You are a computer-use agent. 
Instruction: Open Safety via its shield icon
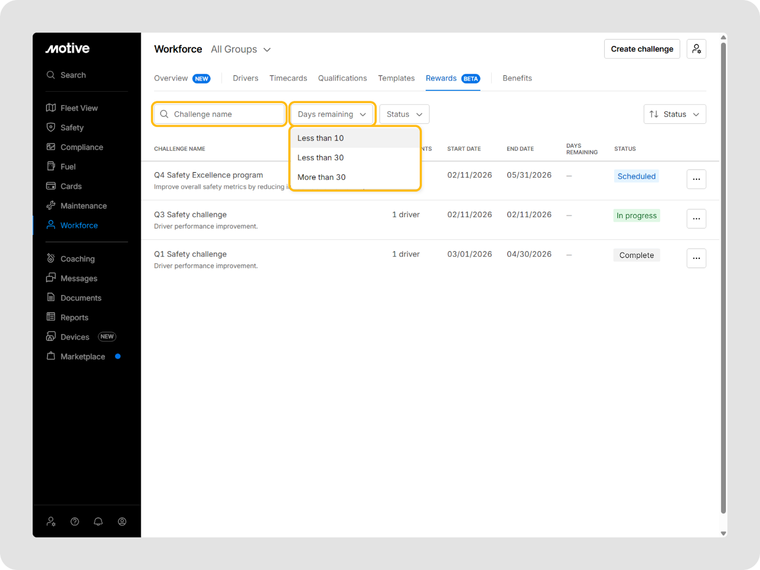(x=51, y=127)
